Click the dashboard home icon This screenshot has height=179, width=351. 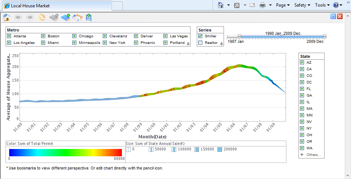(7, 17)
